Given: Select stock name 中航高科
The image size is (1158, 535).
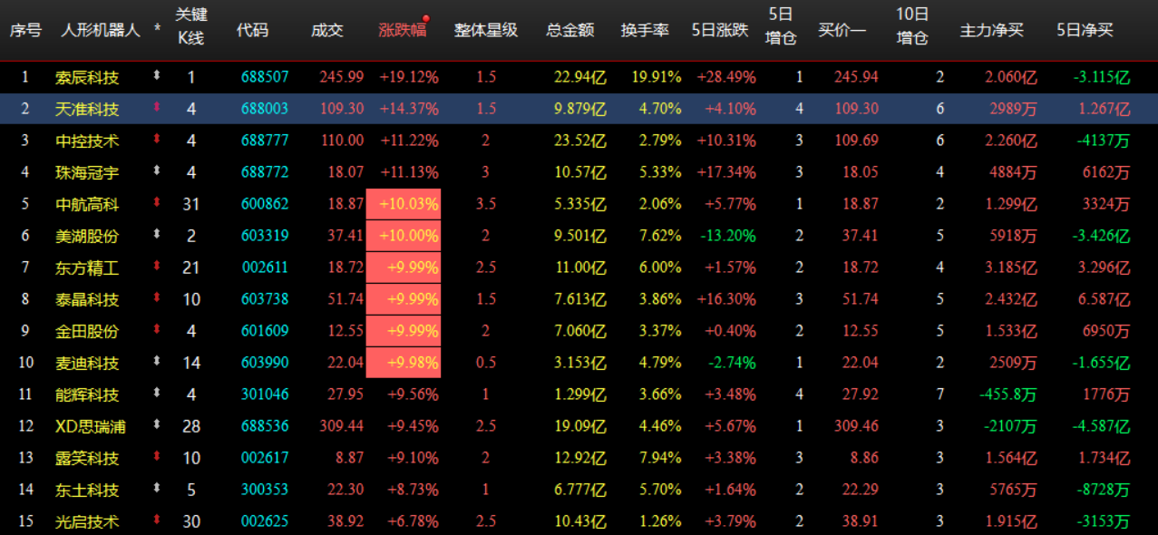Looking at the screenshot, I should coord(87,204).
